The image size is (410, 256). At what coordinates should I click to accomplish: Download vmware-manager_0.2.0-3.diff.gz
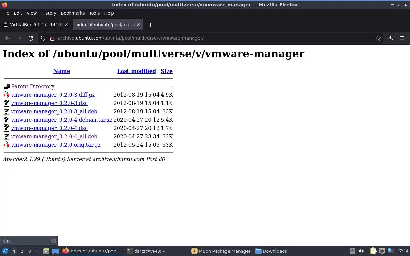click(x=53, y=95)
